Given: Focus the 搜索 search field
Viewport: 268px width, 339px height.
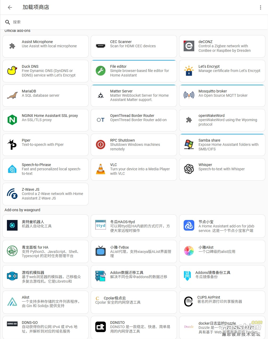Looking at the screenshot, I should tap(134, 22).
